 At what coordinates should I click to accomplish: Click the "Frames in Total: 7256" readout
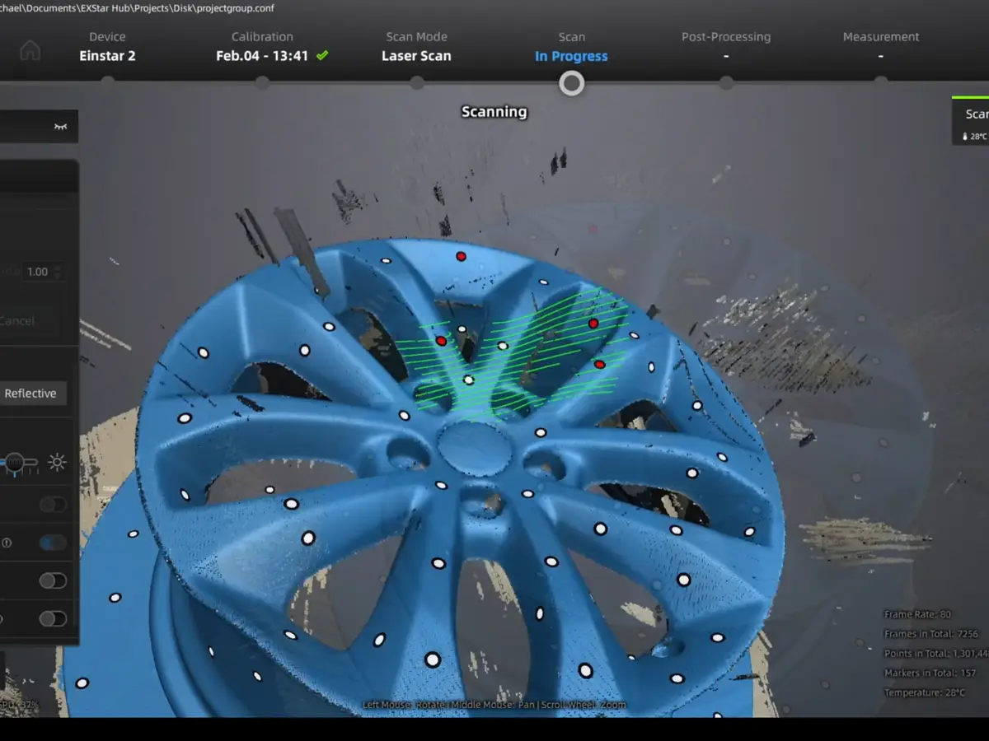click(931, 634)
